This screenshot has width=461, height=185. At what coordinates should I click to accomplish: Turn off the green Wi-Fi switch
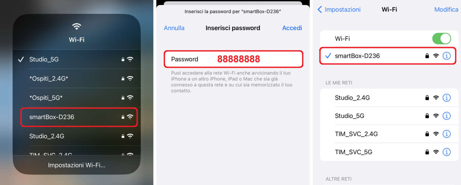[442, 39]
